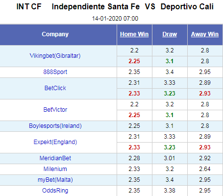The height and width of the screenshot is (196, 223).
Task: Select myBet(Malta) home win odds 2.35
Action: (134, 180)
